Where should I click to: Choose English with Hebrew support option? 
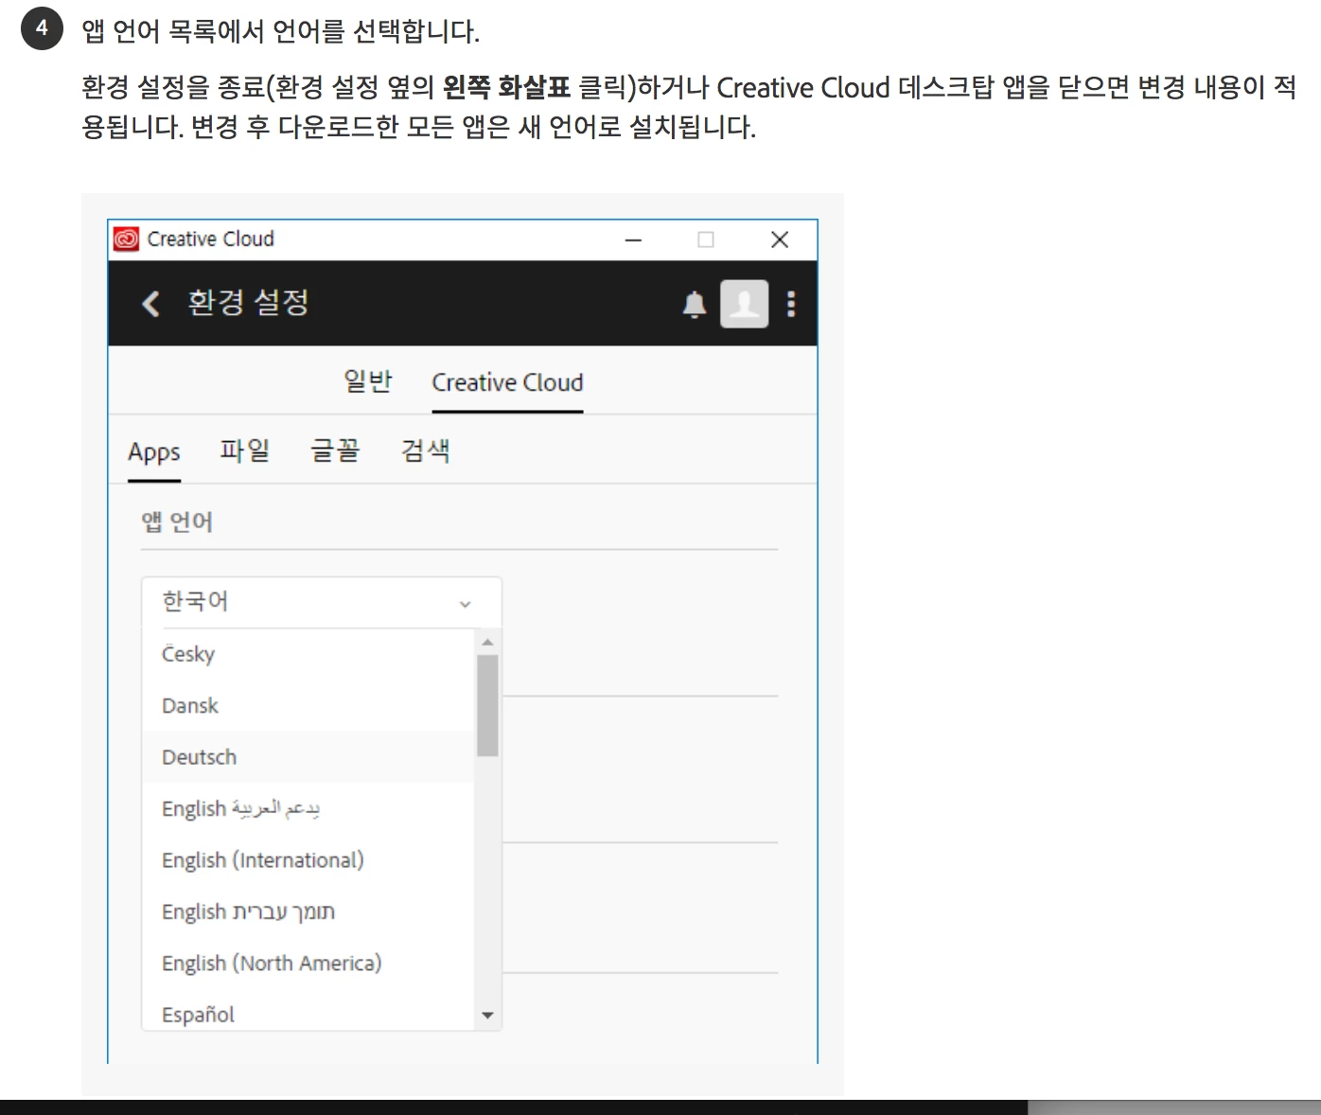coord(308,911)
